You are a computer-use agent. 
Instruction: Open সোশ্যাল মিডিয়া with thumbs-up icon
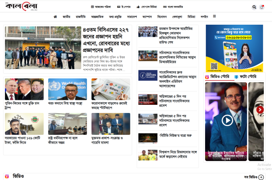coord(147,7)
